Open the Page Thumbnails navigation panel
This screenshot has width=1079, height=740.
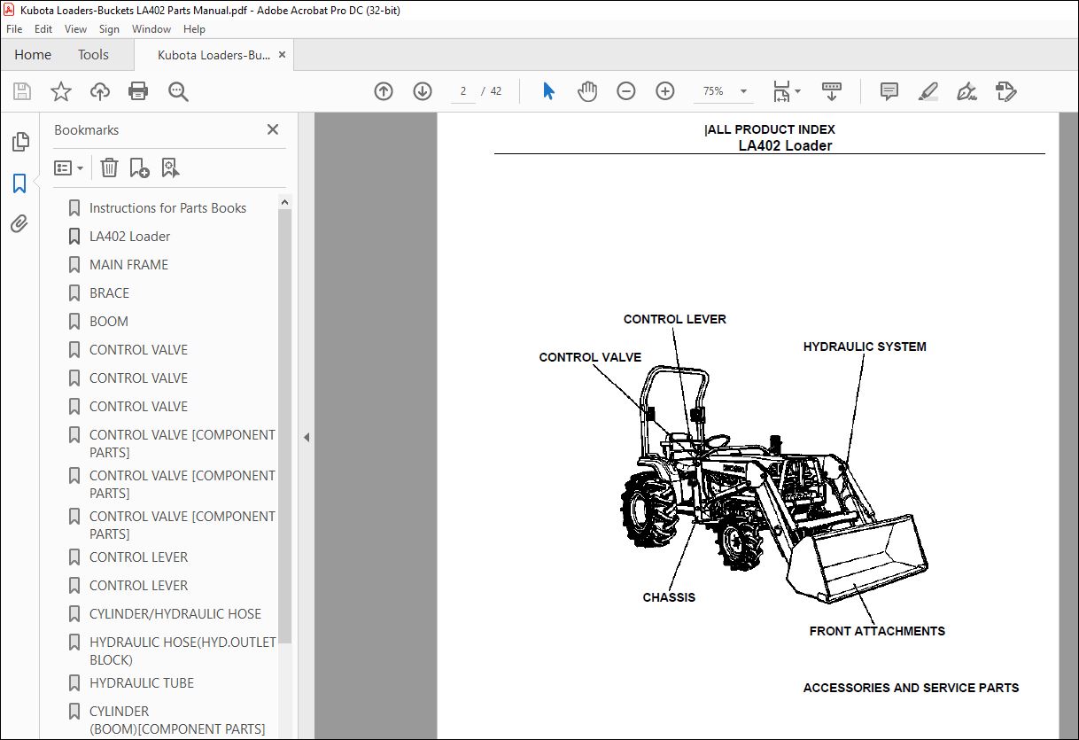(21, 141)
